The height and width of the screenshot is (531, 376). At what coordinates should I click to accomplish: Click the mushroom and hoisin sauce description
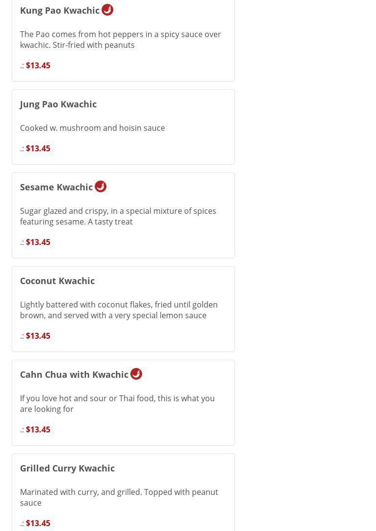[92, 128]
